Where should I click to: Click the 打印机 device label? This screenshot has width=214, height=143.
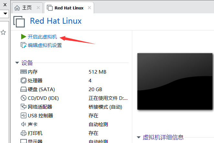coord(35,133)
